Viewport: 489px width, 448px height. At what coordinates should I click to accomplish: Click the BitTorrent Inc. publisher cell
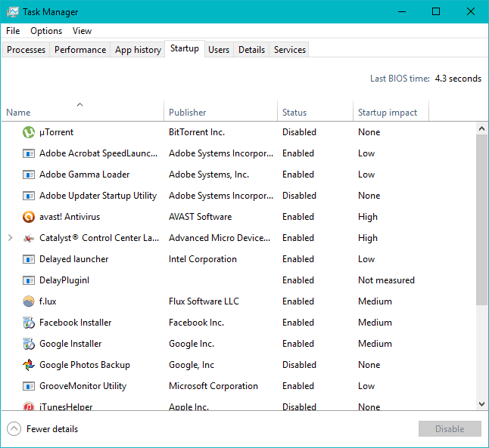(197, 132)
